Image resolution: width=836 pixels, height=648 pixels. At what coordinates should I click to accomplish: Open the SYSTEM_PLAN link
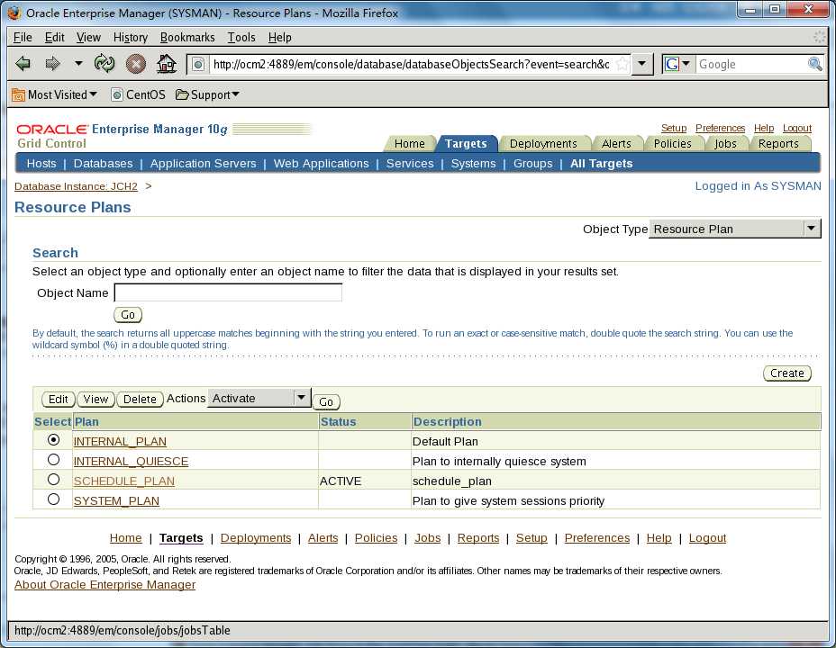pos(116,501)
